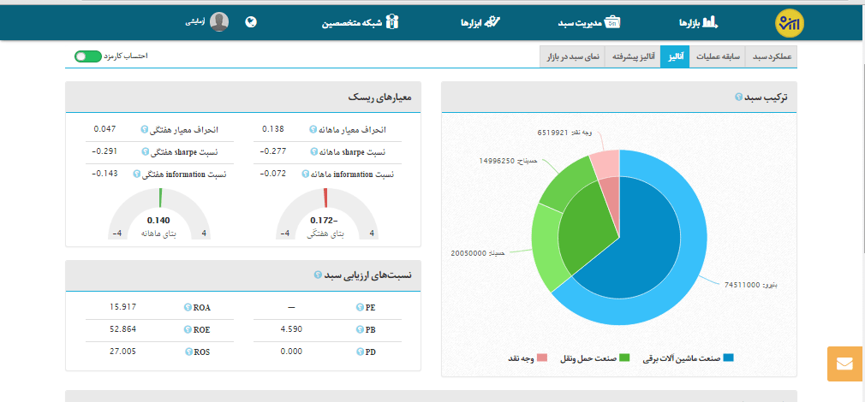Image resolution: width=865 pixels, height=402 pixels.
Task: Click help icon beside نسبت sharpe هفتگی
Action: 146,151
